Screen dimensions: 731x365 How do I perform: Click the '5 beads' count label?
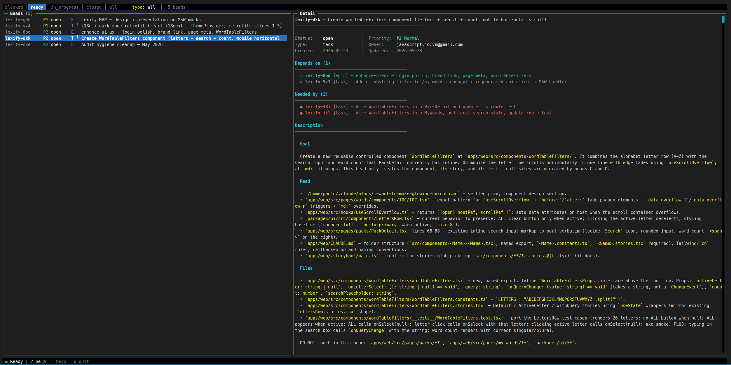point(176,7)
